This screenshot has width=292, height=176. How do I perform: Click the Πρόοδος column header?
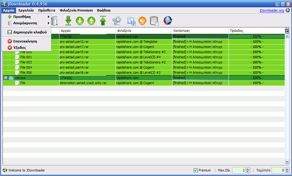coord(256,31)
